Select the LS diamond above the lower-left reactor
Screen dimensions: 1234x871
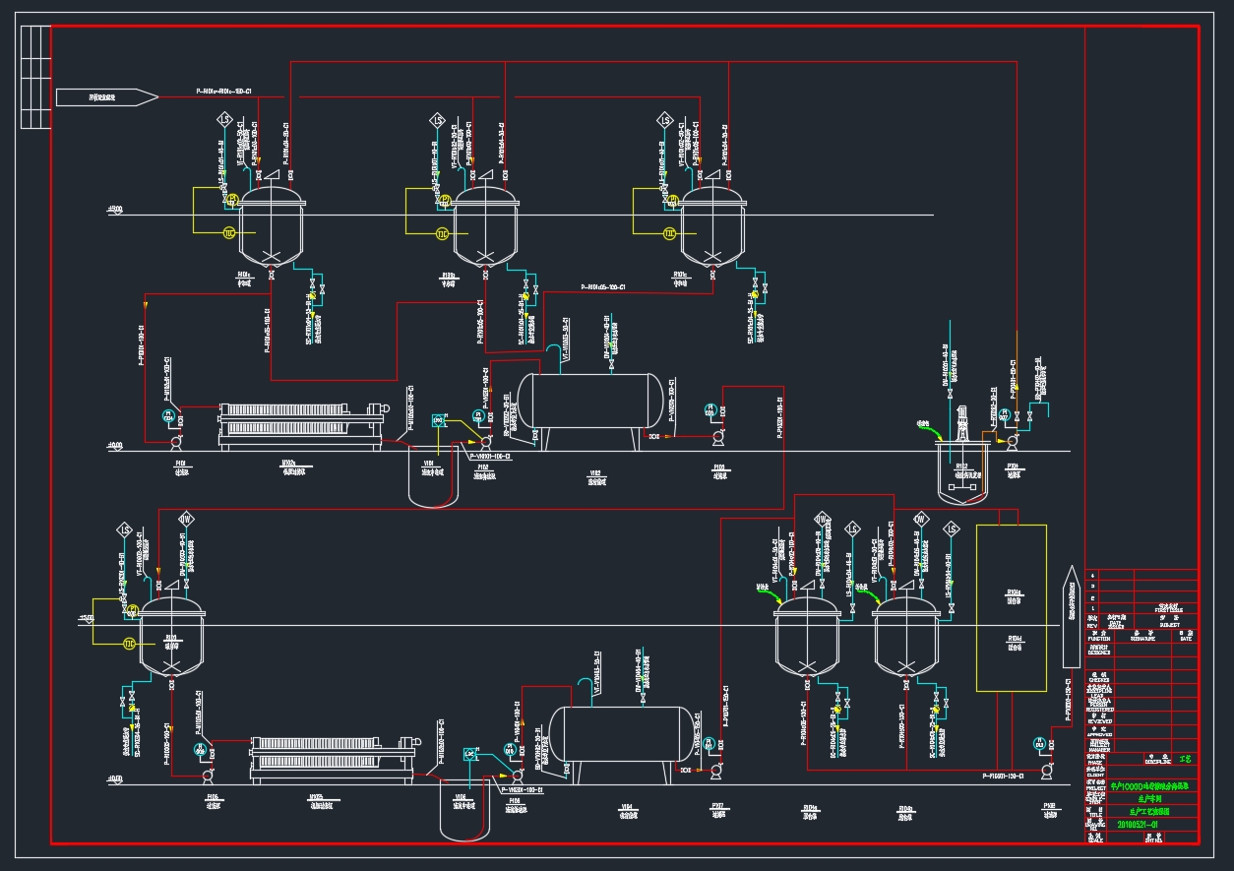click(x=125, y=530)
